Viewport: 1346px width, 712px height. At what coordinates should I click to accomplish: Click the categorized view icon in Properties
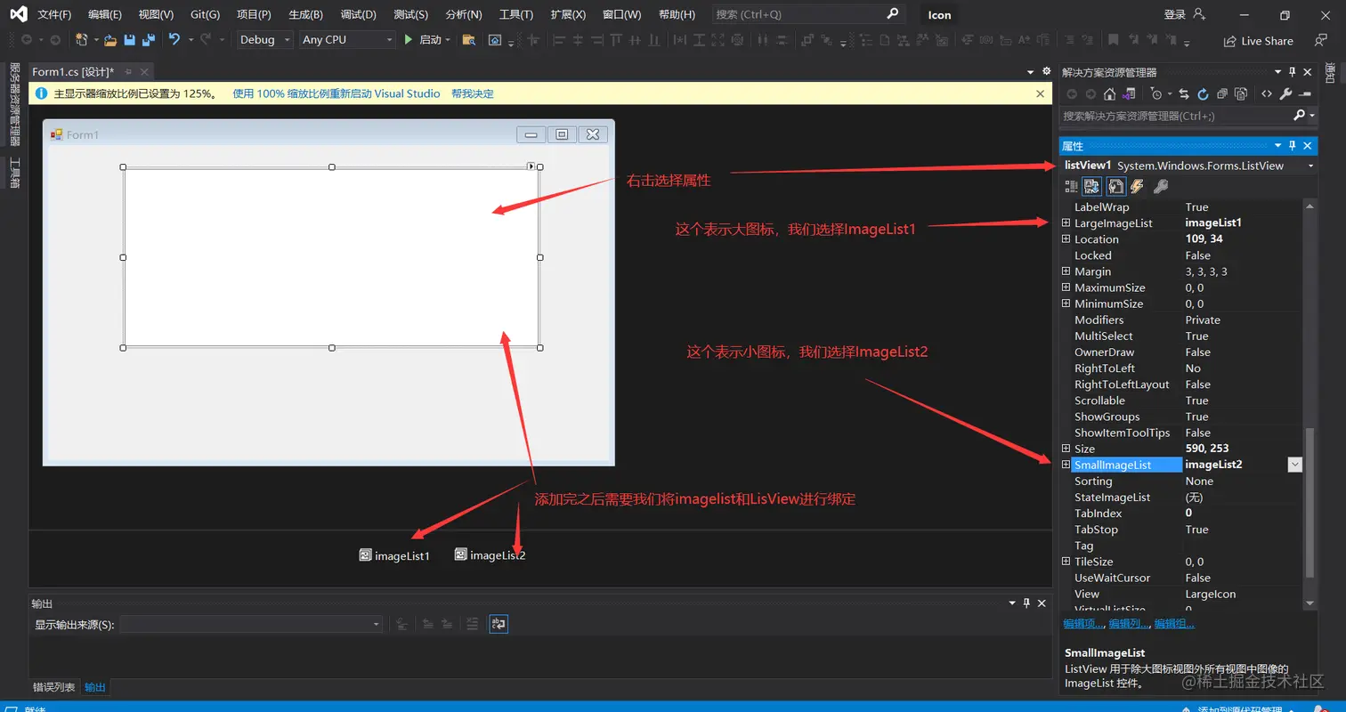coord(1072,186)
